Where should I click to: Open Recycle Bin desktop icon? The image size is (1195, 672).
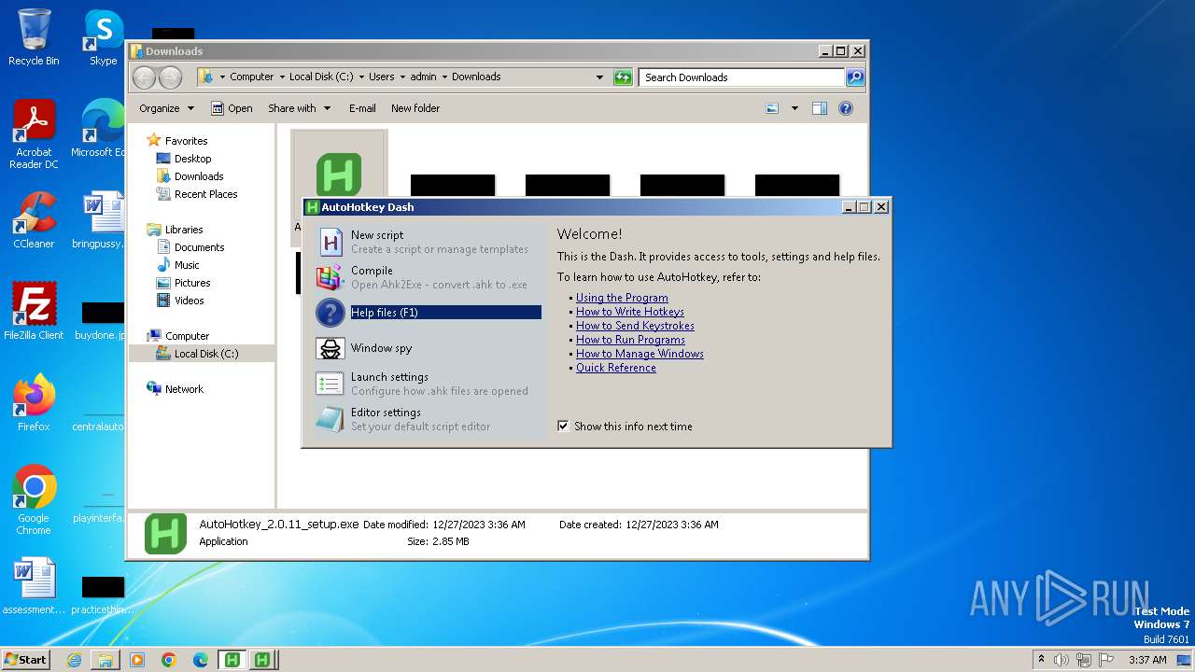coord(34,38)
